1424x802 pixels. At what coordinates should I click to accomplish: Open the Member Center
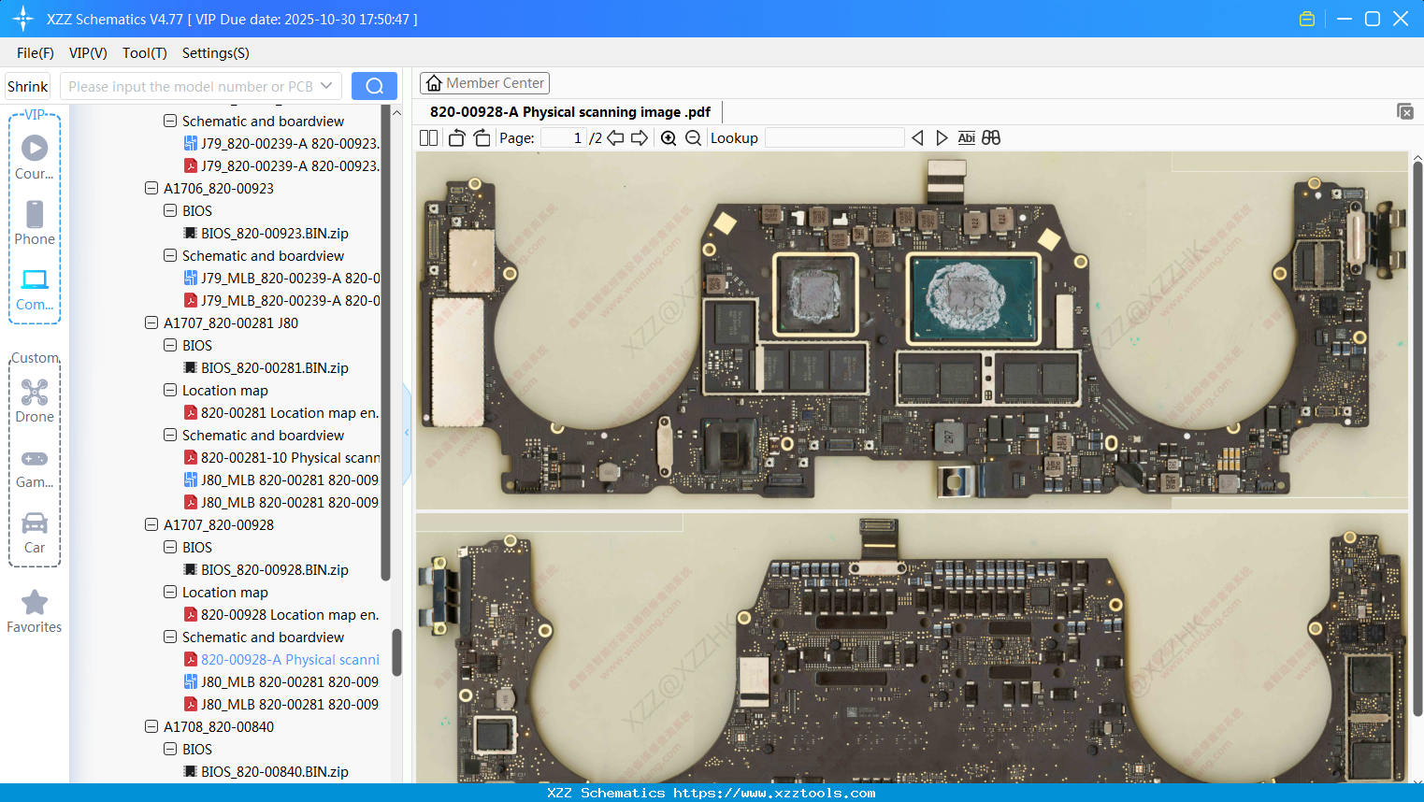tap(484, 83)
